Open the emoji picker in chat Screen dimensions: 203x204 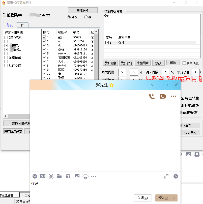tap(35, 176)
